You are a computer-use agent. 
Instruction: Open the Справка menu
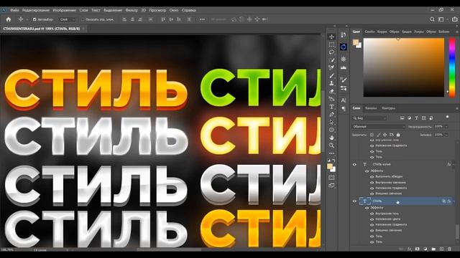click(188, 10)
